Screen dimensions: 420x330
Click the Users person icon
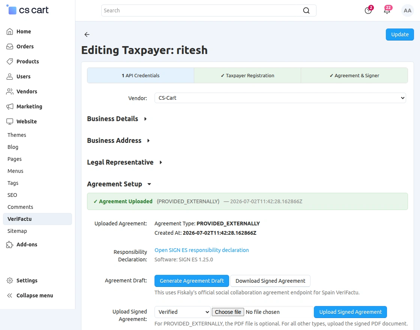coord(10,76)
